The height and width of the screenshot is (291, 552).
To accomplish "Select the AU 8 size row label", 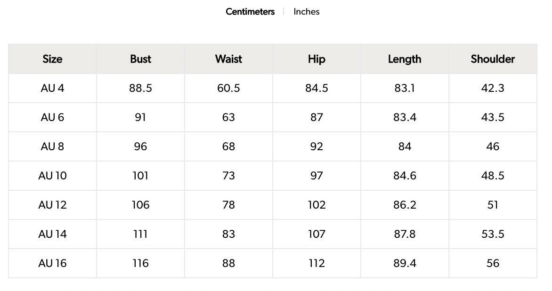I will [52, 146].
